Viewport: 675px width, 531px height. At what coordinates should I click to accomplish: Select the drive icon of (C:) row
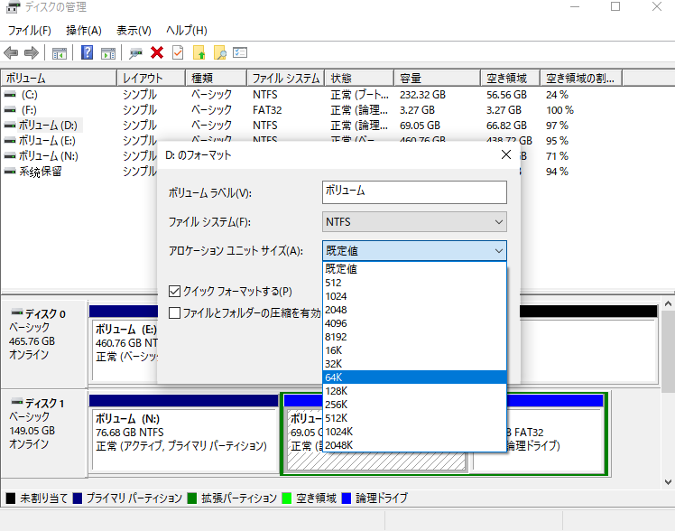[x=10, y=95]
